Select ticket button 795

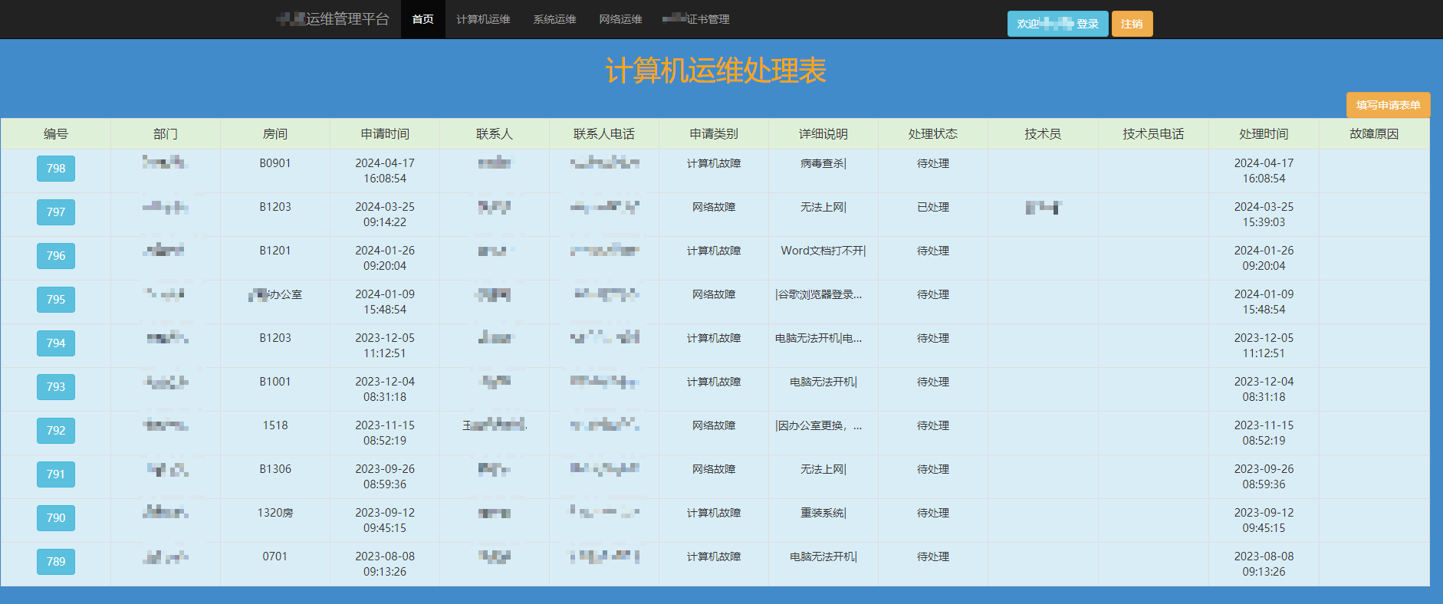coord(56,300)
